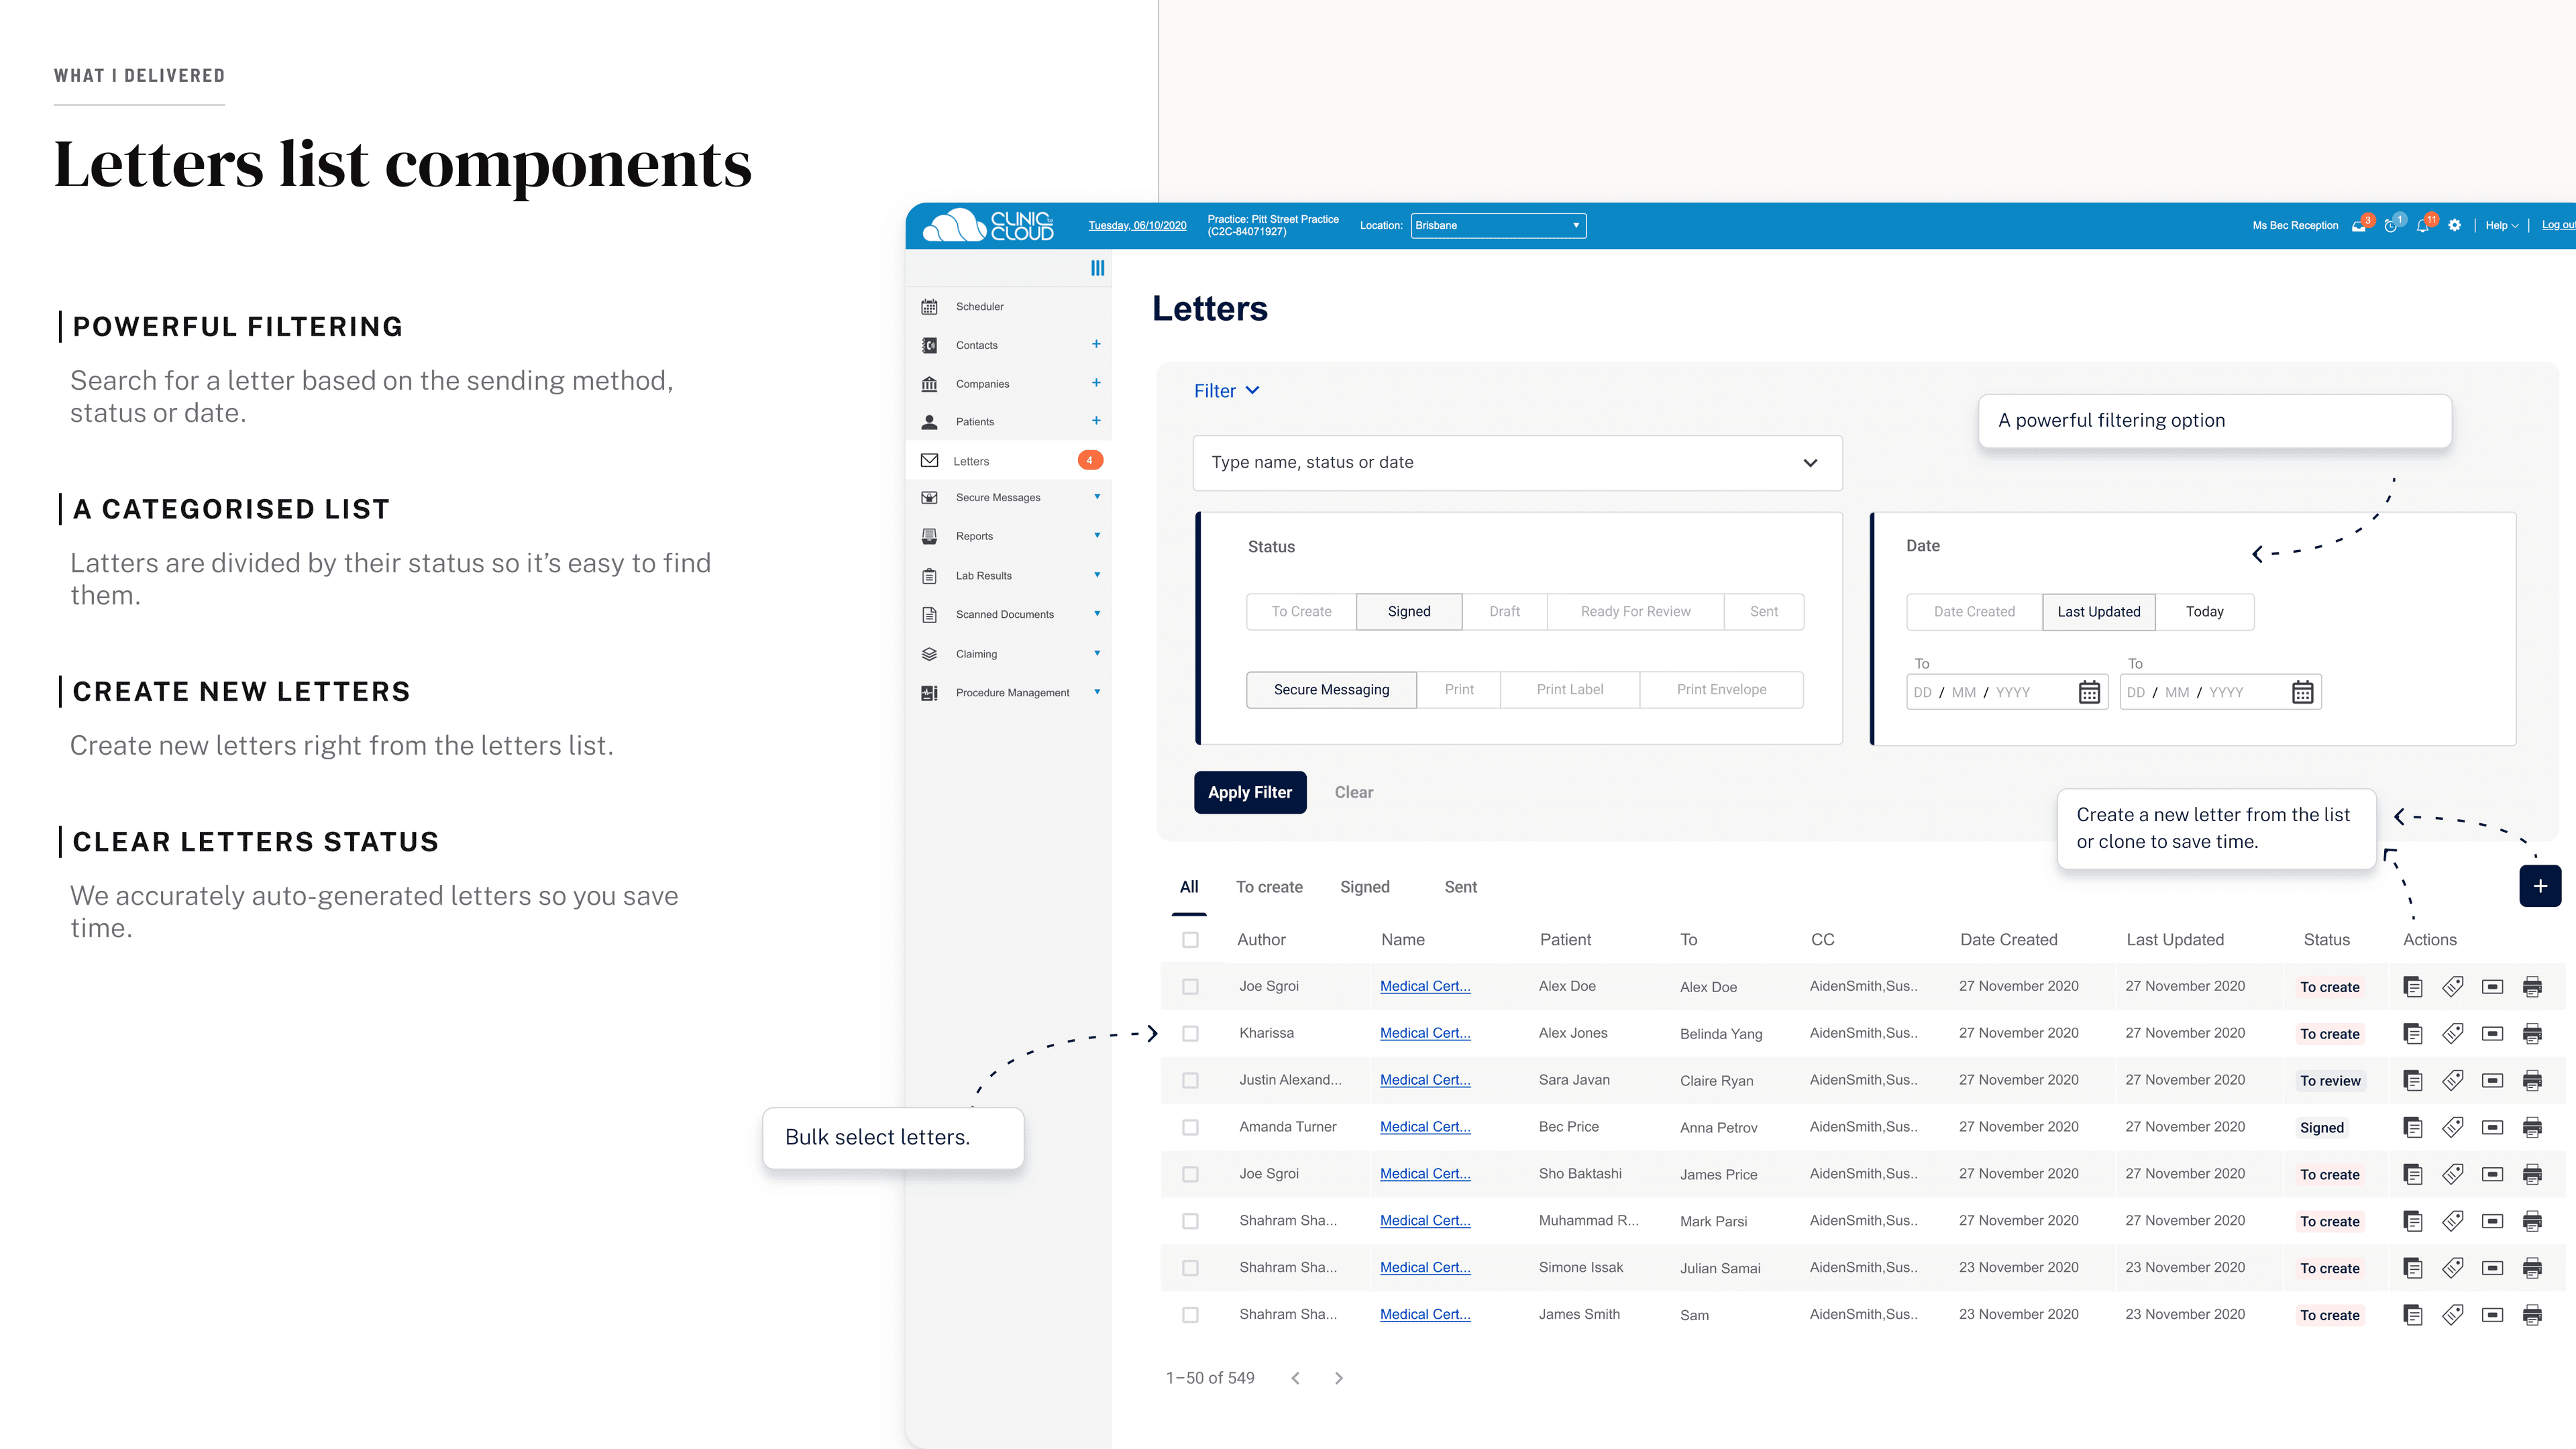This screenshot has height=1449, width=2576.
Task: Select the Ready For Review status filter
Action: pyautogui.click(x=1635, y=612)
